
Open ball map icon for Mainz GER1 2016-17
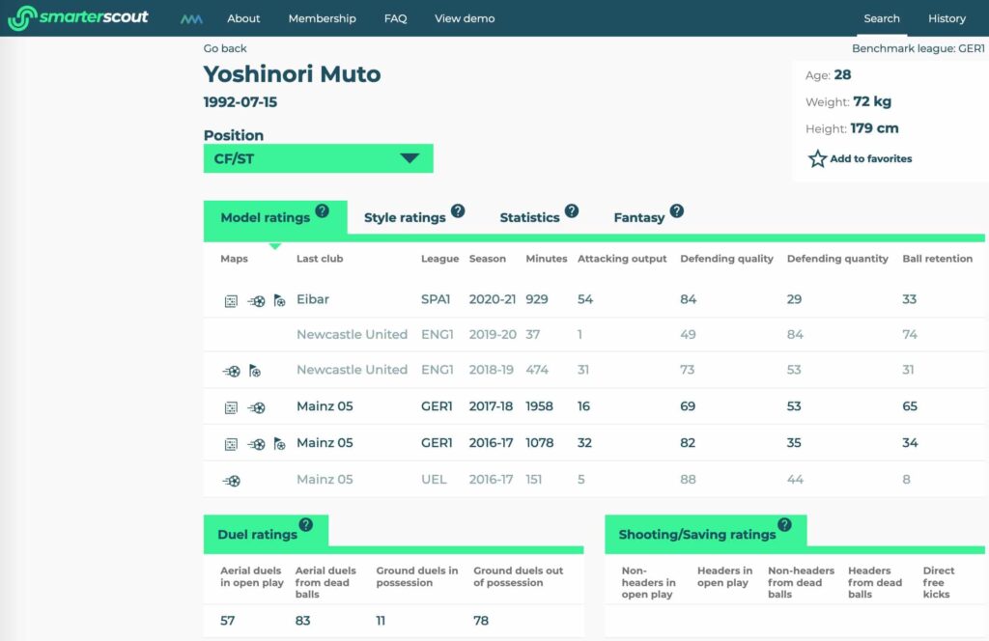(256, 444)
